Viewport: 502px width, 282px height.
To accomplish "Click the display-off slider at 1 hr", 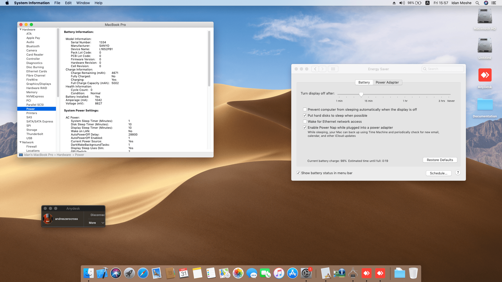I will 405,94.
